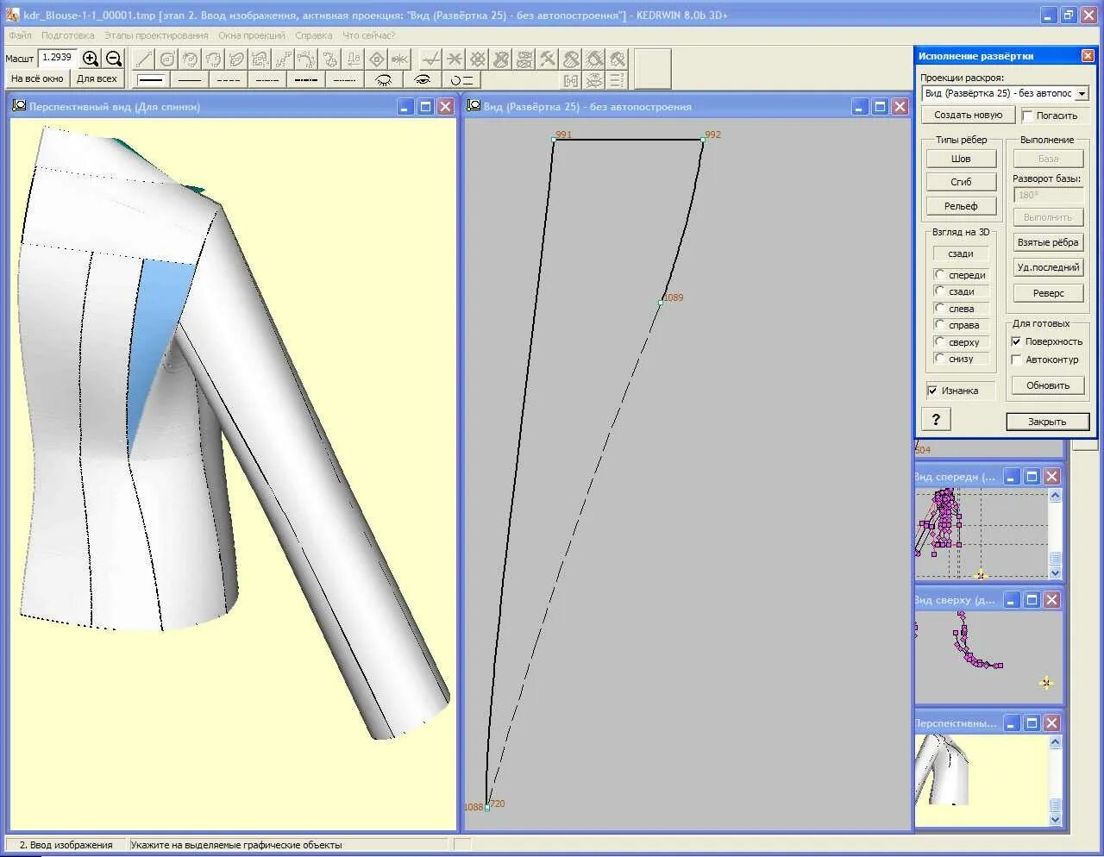This screenshot has width=1104, height=857.
Task: Click the circle with lines toolbar icon
Action: click(461, 79)
